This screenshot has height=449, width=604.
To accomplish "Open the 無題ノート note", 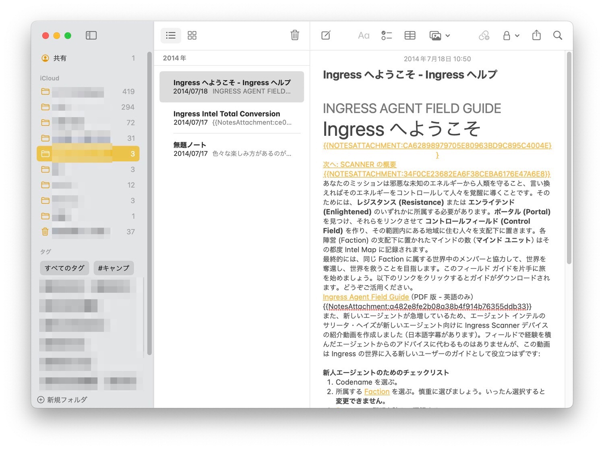I will click(232, 149).
